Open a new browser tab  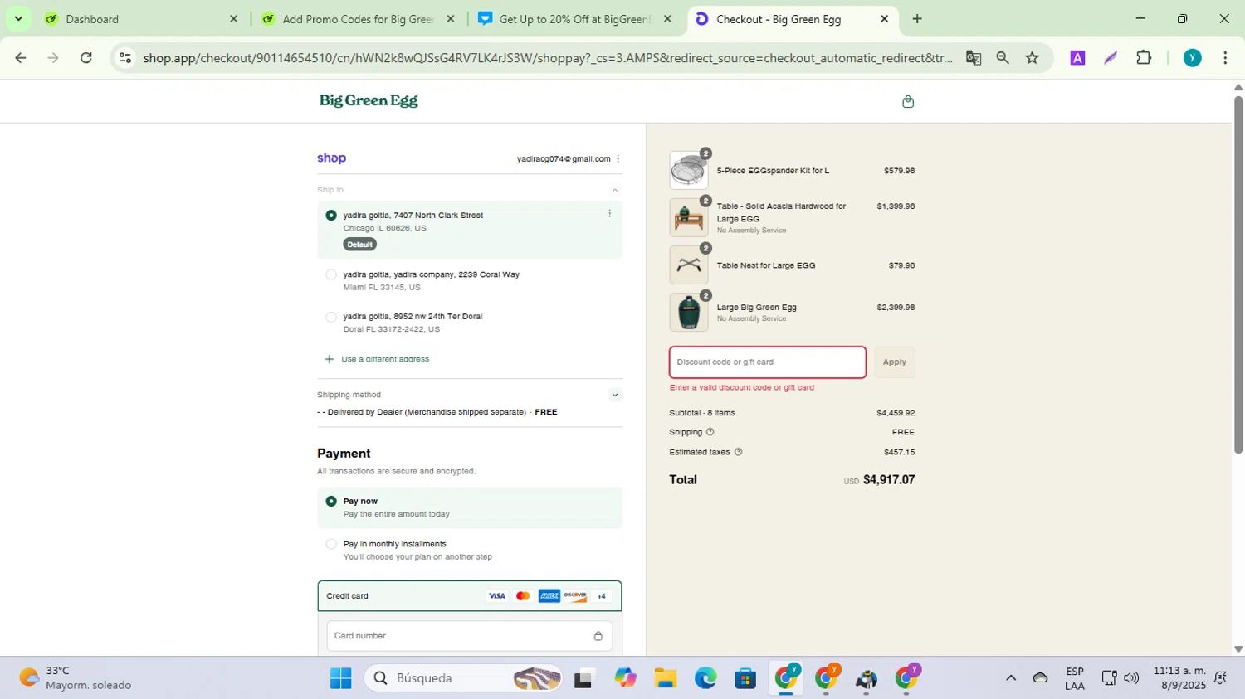tap(917, 18)
